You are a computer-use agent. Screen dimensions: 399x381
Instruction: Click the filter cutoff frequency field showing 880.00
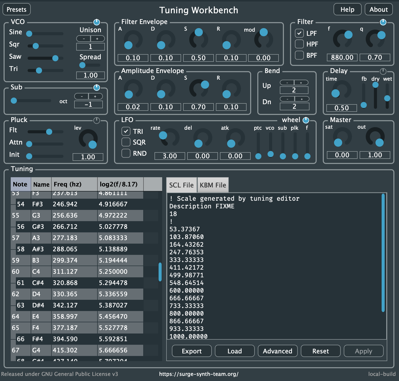(x=342, y=57)
